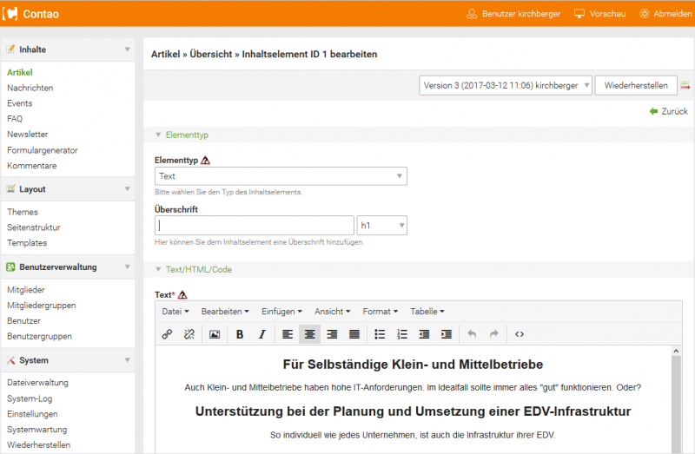Image resolution: width=695 pixels, height=454 pixels.
Task: Open the h1 heading level dropdown
Action: 382,226
